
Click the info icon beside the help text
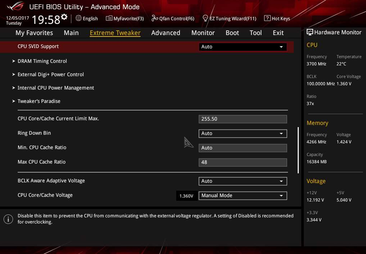pyautogui.click(x=8, y=219)
